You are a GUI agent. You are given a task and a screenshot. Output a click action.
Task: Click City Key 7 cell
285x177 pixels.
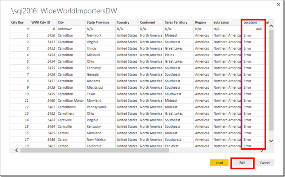20,74
